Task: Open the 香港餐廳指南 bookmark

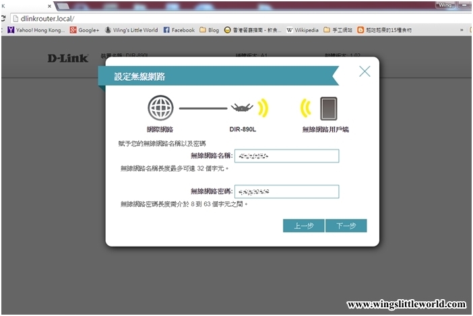Action: [253, 30]
